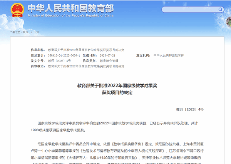The width and height of the screenshot is (231, 164).
Task: Type in the header search box
Action: 189,9
